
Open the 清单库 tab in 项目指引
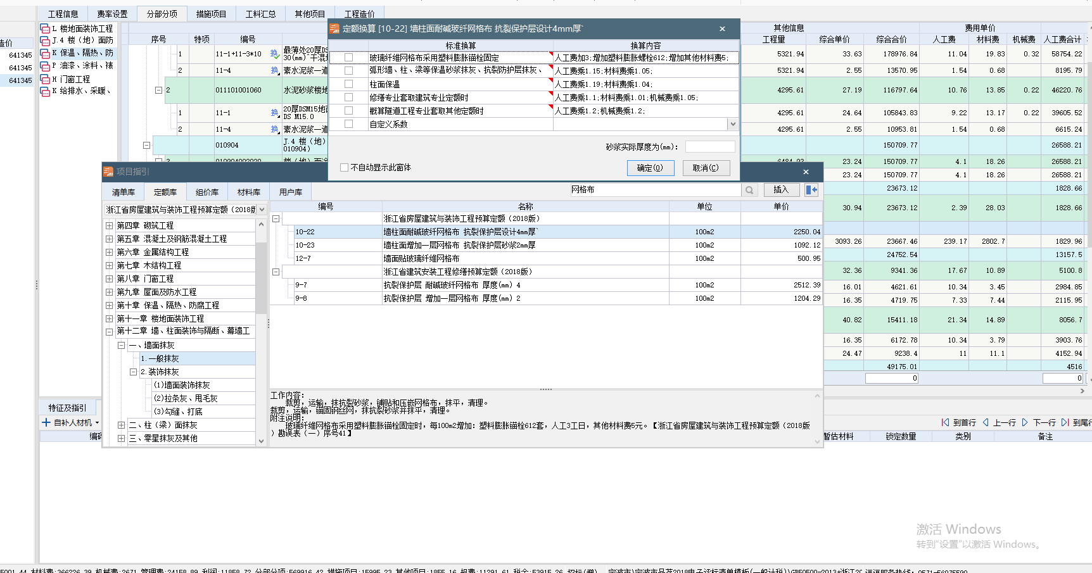[124, 192]
